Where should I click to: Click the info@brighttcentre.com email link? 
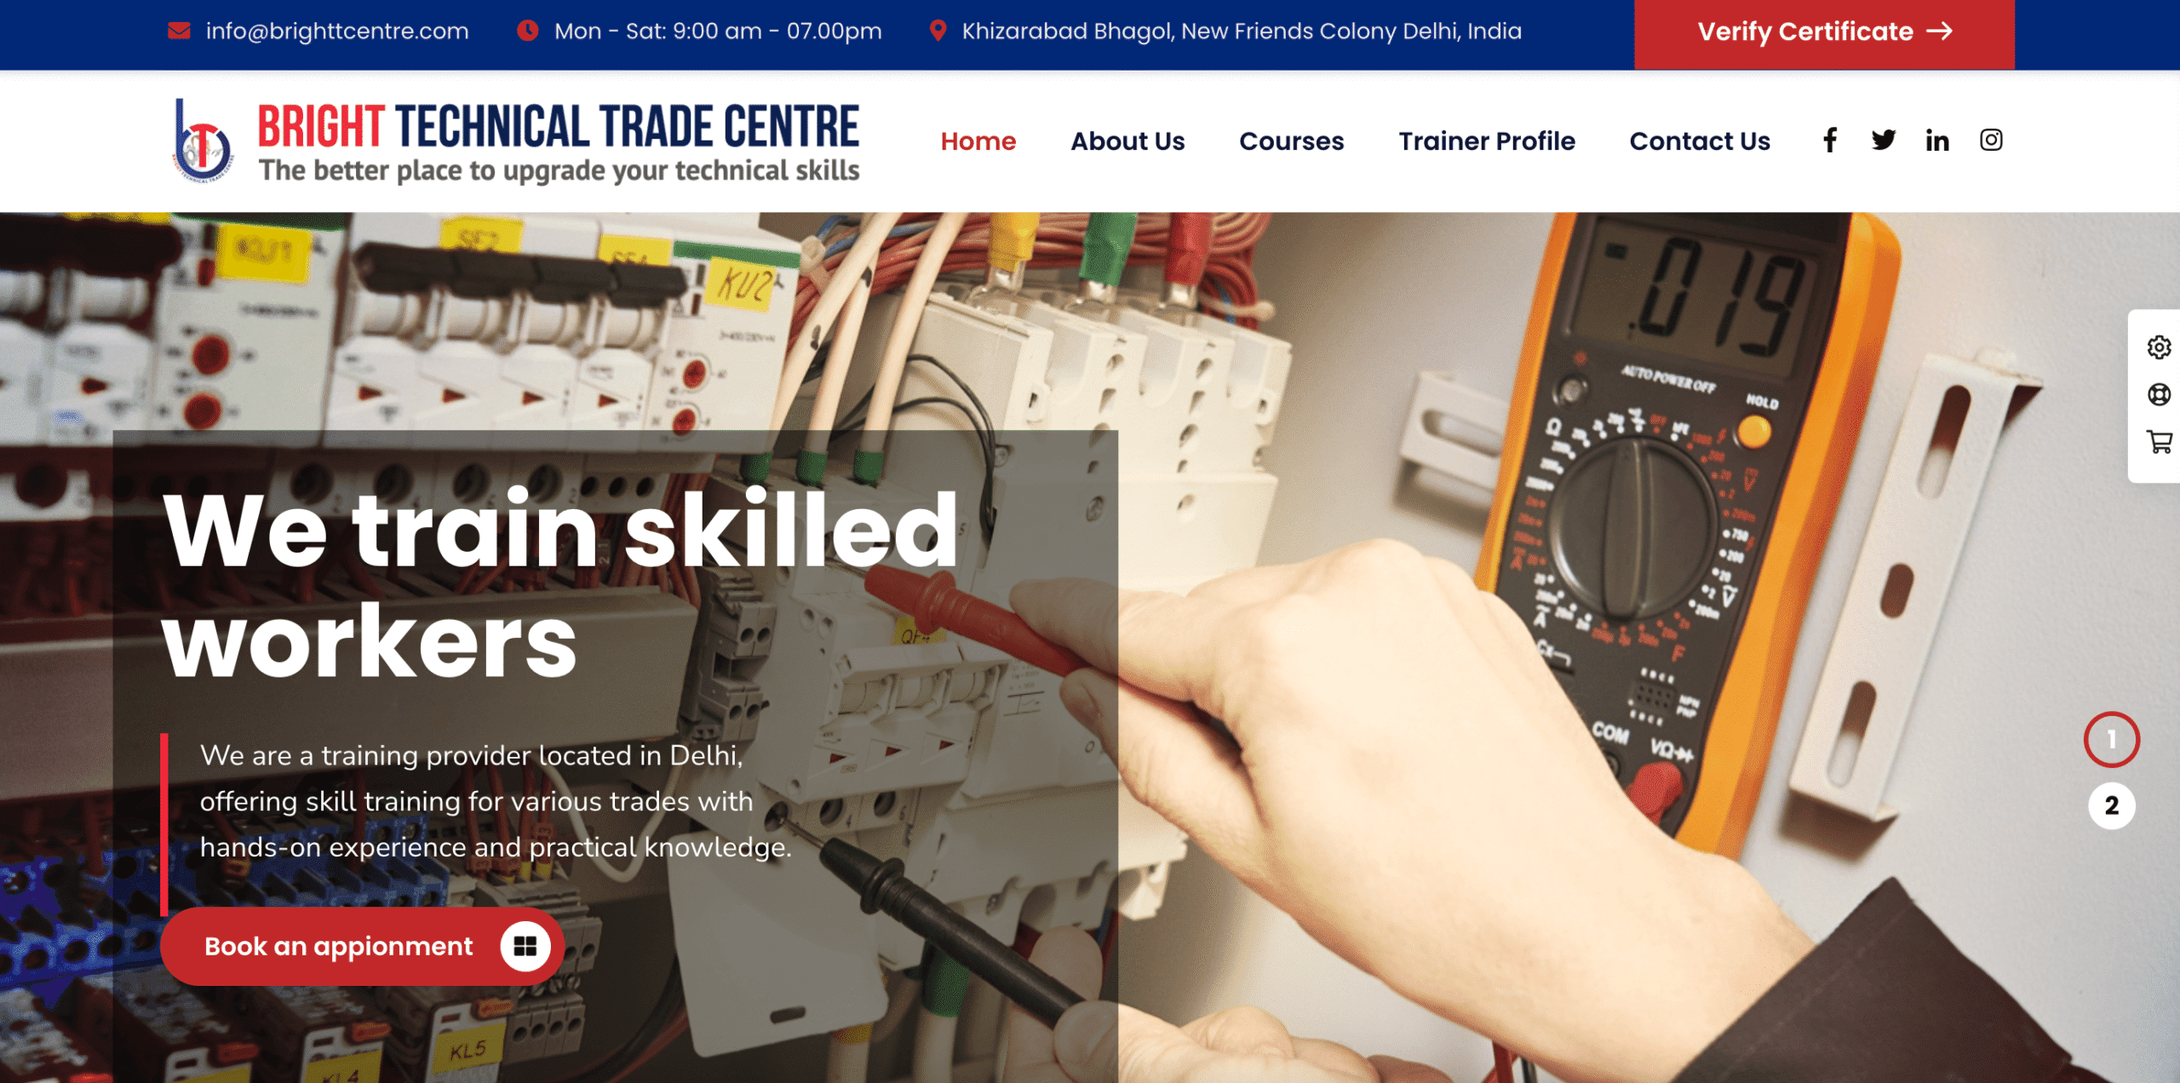point(337,32)
